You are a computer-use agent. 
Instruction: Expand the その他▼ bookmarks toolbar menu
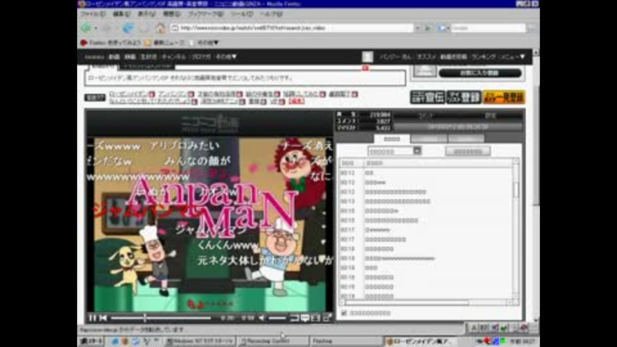[x=208, y=42]
